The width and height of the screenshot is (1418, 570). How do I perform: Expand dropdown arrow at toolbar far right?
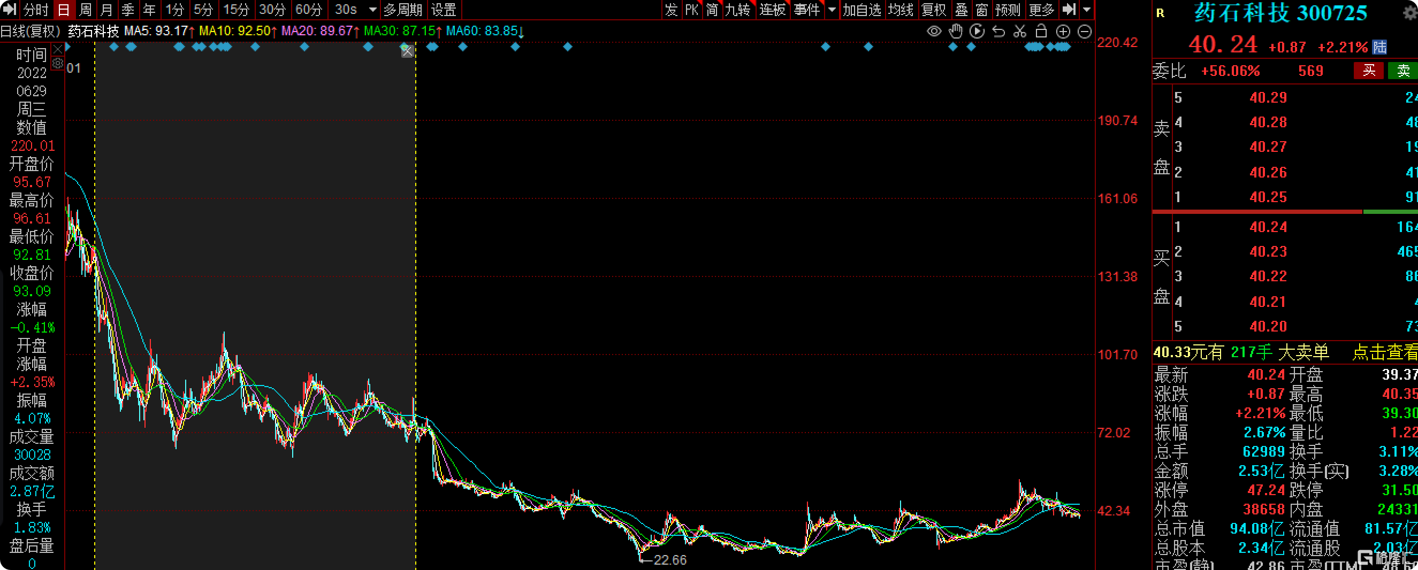(1087, 10)
